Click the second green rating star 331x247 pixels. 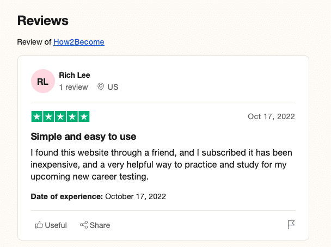pyautogui.click(x=48, y=116)
